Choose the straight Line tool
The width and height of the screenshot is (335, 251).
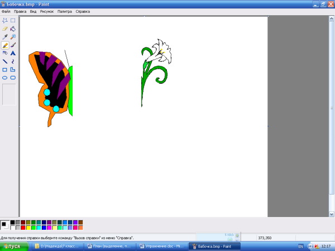click(x=5, y=61)
